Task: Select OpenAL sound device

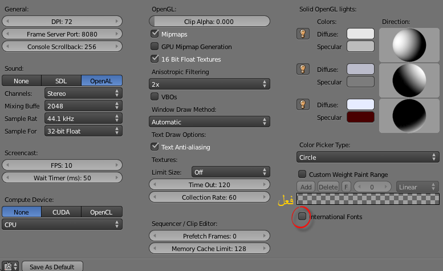Action: 101,81
